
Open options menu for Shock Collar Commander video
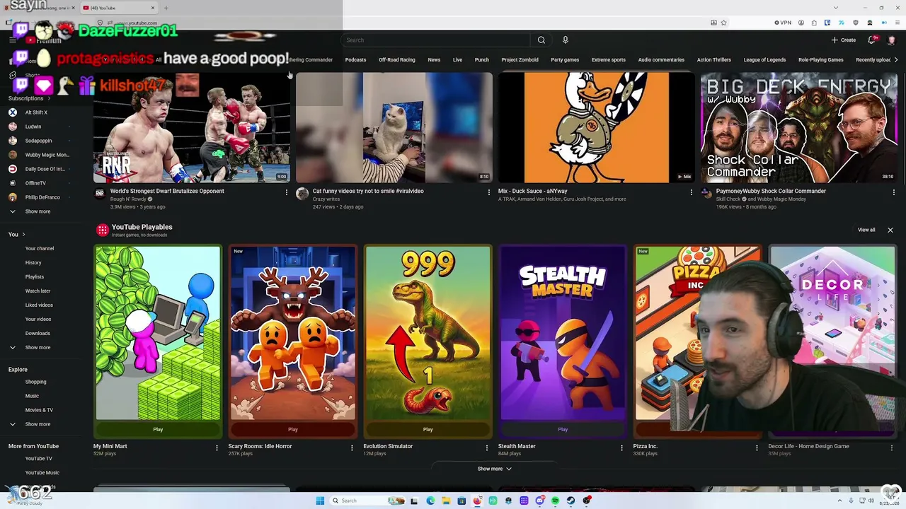point(894,192)
